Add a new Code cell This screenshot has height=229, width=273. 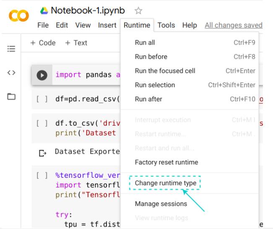tap(43, 43)
